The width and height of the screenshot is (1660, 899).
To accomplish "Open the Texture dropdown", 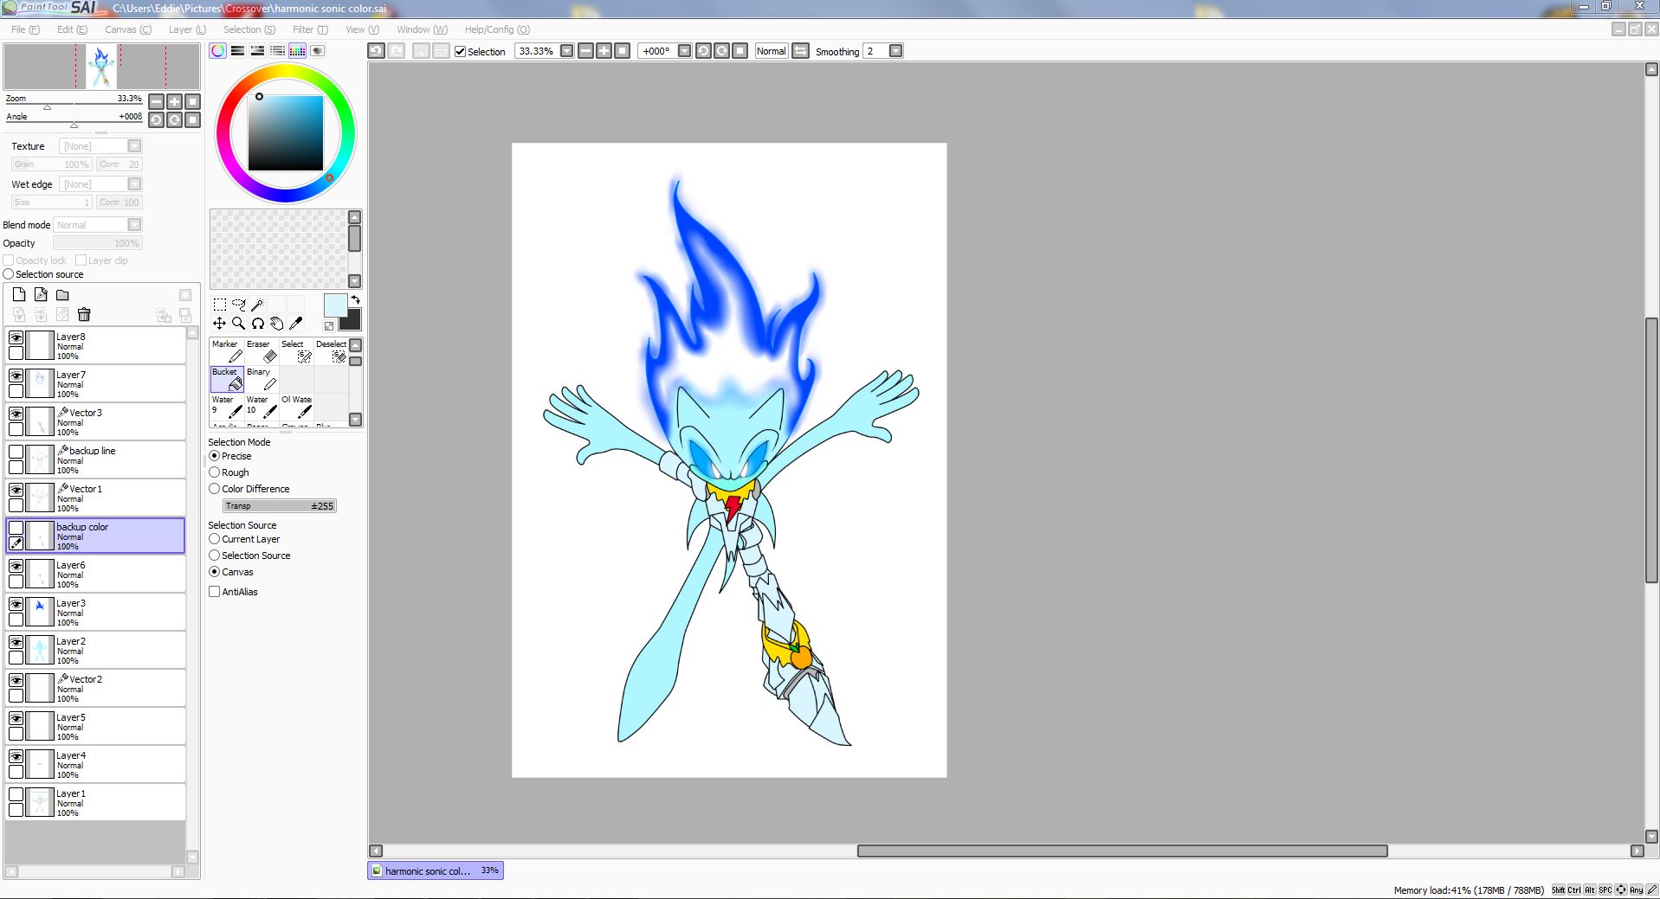I will click(134, 146).
